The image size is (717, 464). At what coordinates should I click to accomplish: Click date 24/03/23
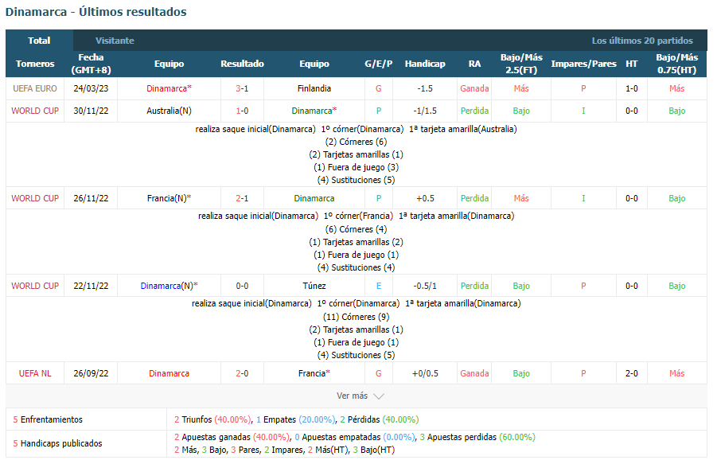click(x=91, y=88)
